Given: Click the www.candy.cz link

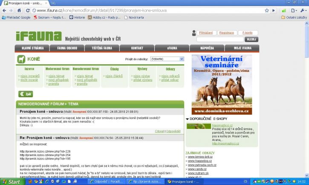Looking at the screenshot, I should pyautogui.click(x=197, y=169).
